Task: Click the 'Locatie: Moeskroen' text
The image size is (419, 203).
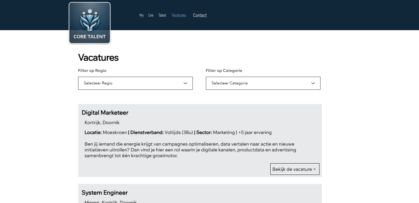Action: click(106, 132)
